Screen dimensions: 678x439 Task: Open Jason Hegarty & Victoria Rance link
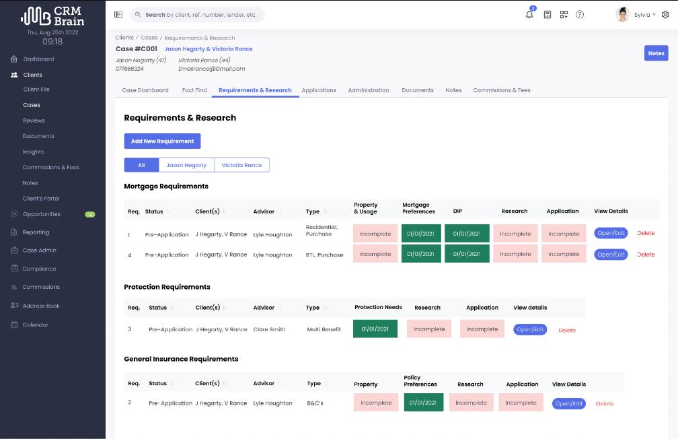coord(208,49)
